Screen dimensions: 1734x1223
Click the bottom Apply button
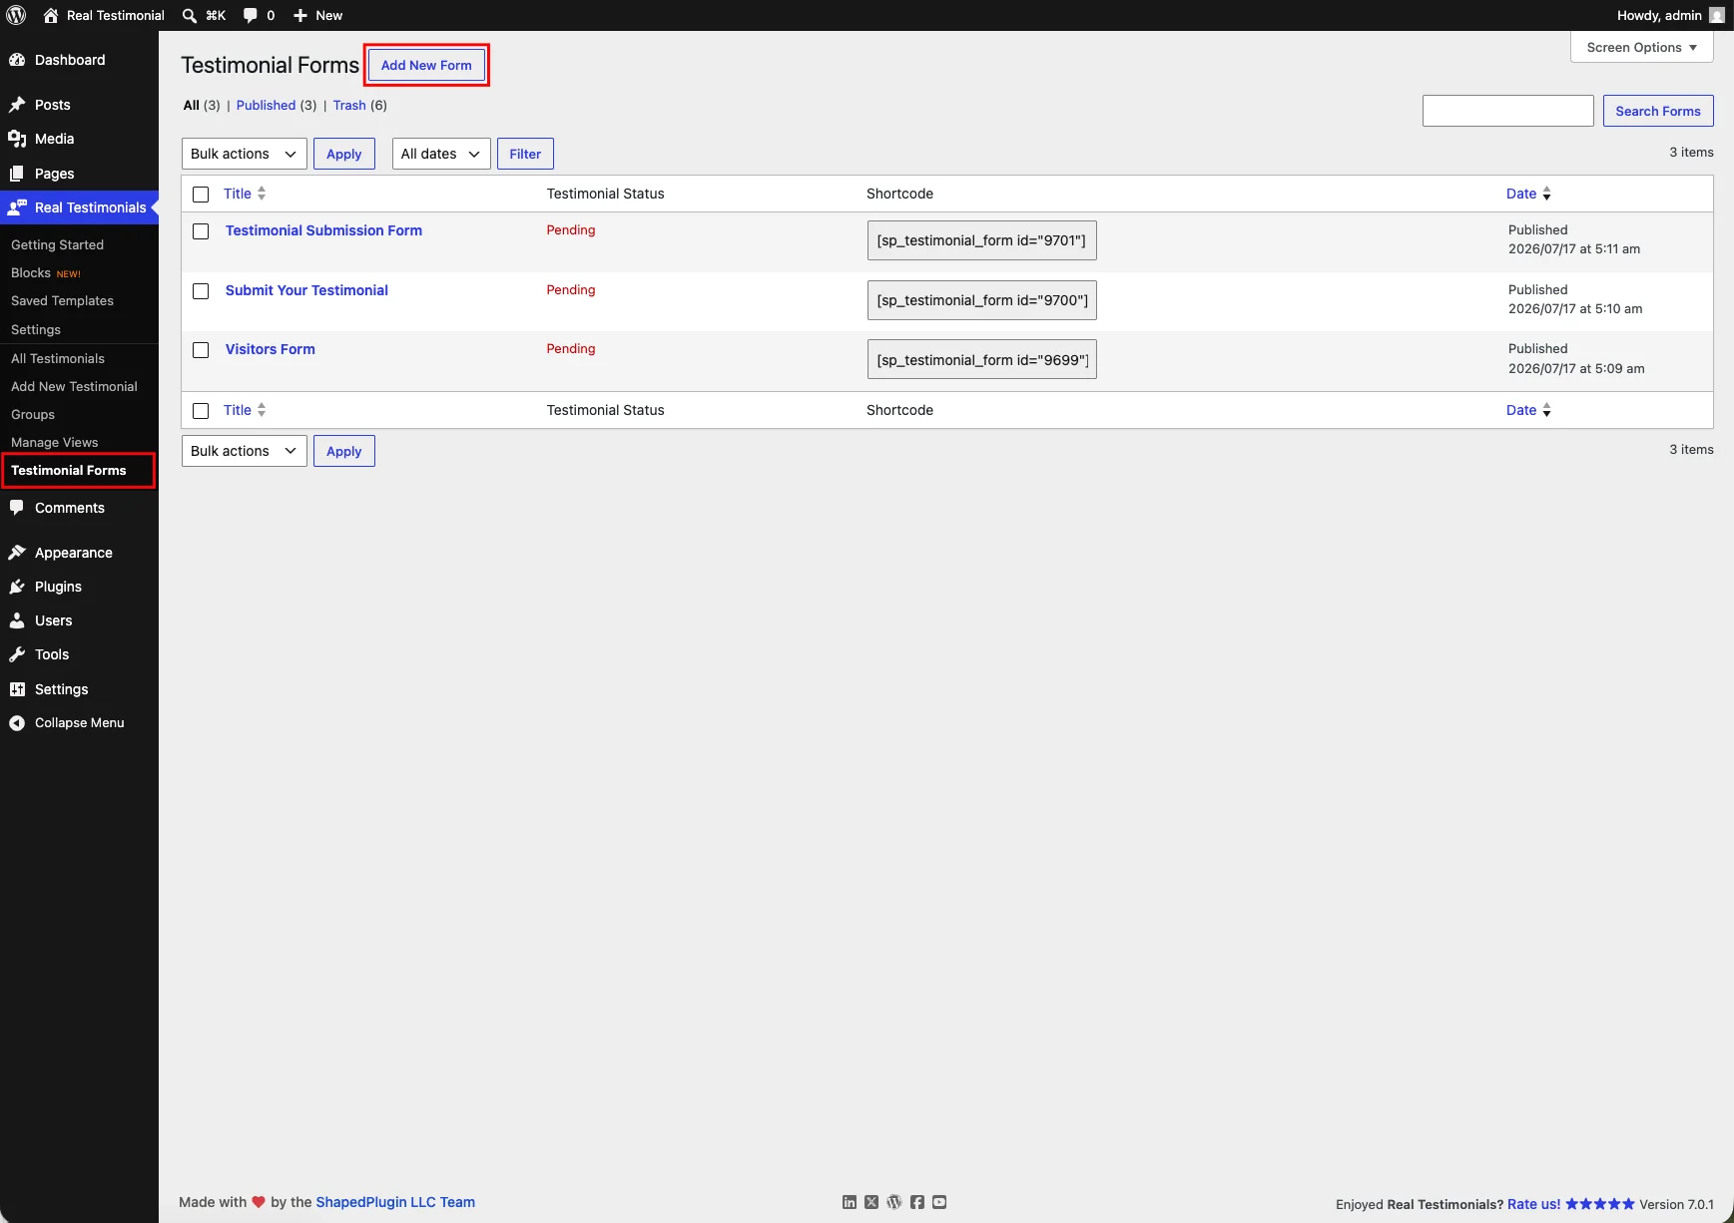pyautogui.click(x=344, y=451)
